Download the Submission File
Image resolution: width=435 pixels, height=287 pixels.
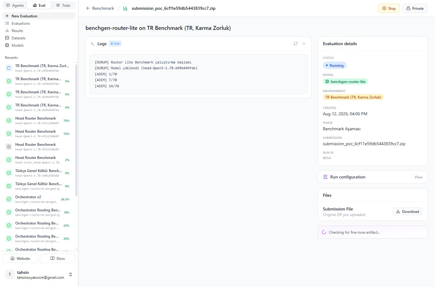click(408, 211)
